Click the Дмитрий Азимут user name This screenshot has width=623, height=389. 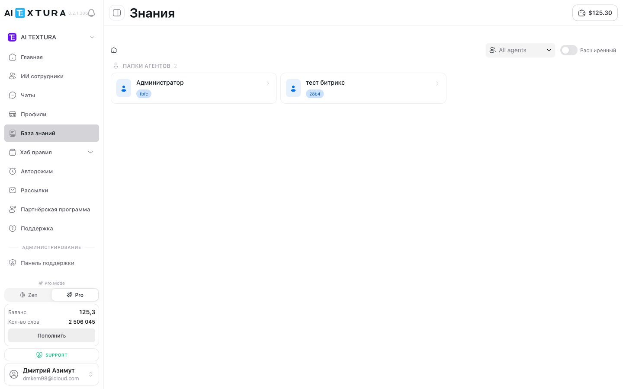coord(48,370)
